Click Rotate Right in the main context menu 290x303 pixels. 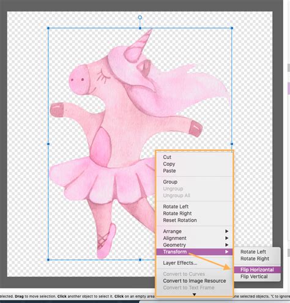(195, 214)
